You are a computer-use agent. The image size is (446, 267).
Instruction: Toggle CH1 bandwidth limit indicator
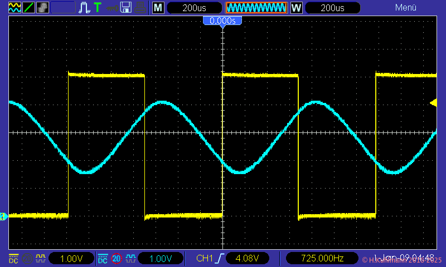coord(26,259)
